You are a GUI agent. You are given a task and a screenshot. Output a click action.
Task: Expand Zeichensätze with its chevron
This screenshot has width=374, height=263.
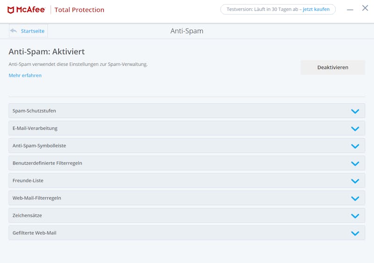point(355,215)
